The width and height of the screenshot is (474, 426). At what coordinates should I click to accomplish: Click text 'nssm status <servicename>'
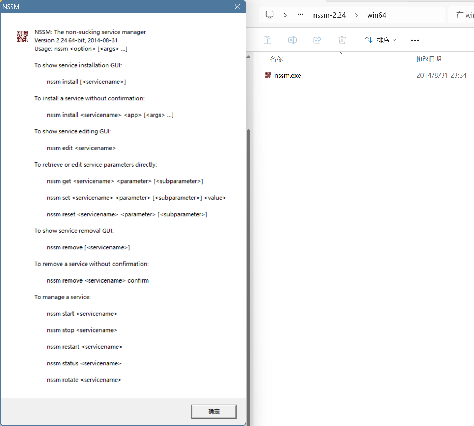point(84,363)
